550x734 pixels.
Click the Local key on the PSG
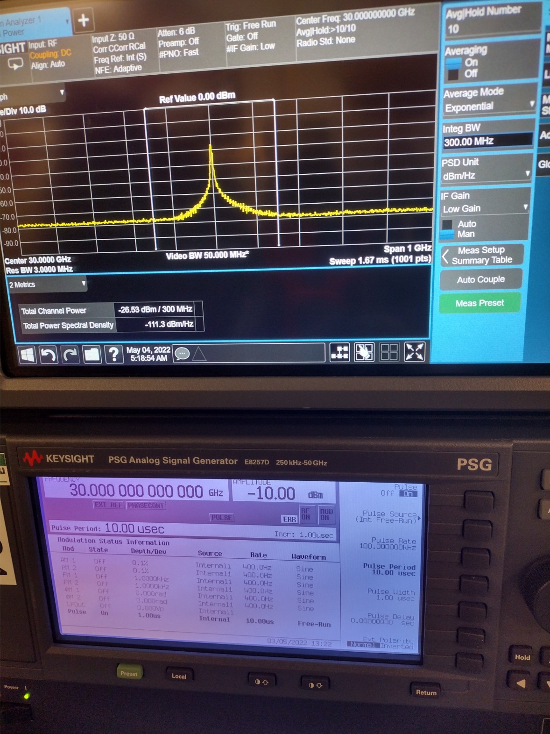point(179,676)
